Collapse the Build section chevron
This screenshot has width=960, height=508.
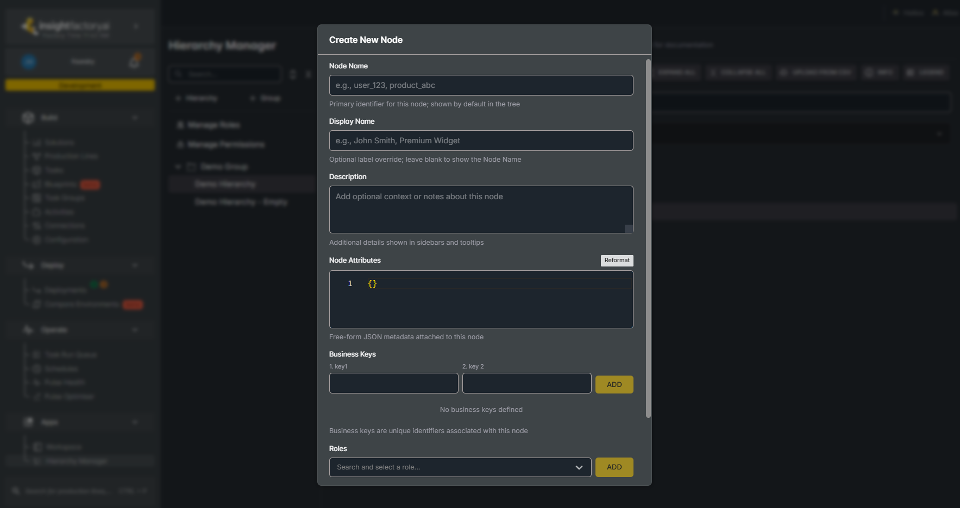[x=135, y=117]
